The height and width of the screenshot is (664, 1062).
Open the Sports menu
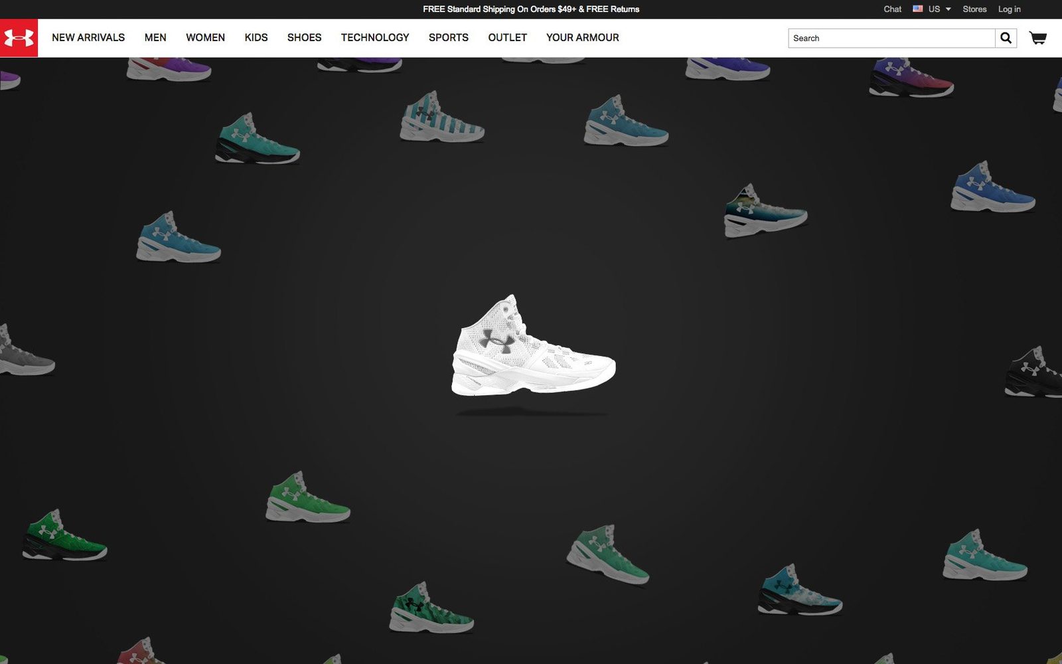coord(449,38)
